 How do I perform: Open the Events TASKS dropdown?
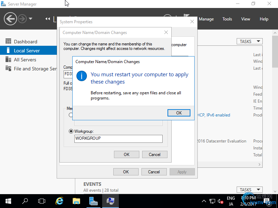tap(250, 190)
